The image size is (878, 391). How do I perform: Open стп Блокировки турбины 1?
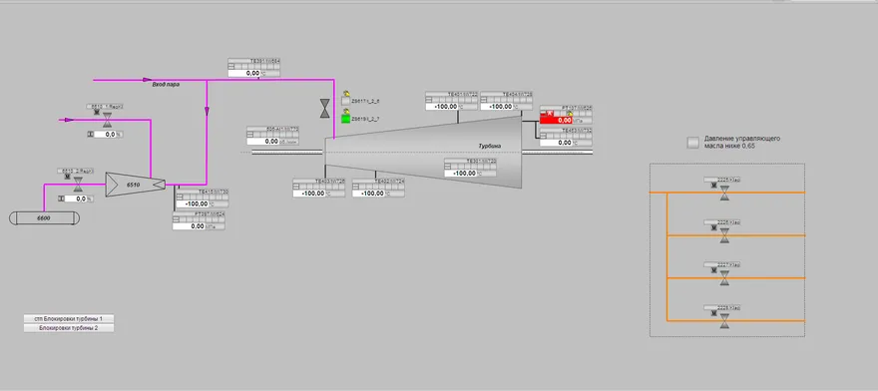point(69,318)
